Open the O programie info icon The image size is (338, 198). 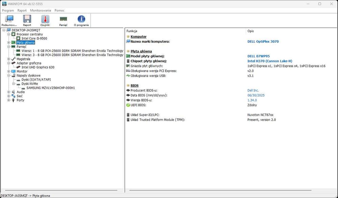[x=81, y=19]
